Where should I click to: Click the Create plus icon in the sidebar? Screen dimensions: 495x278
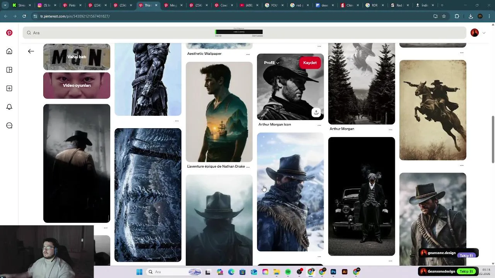coord(9,88)
